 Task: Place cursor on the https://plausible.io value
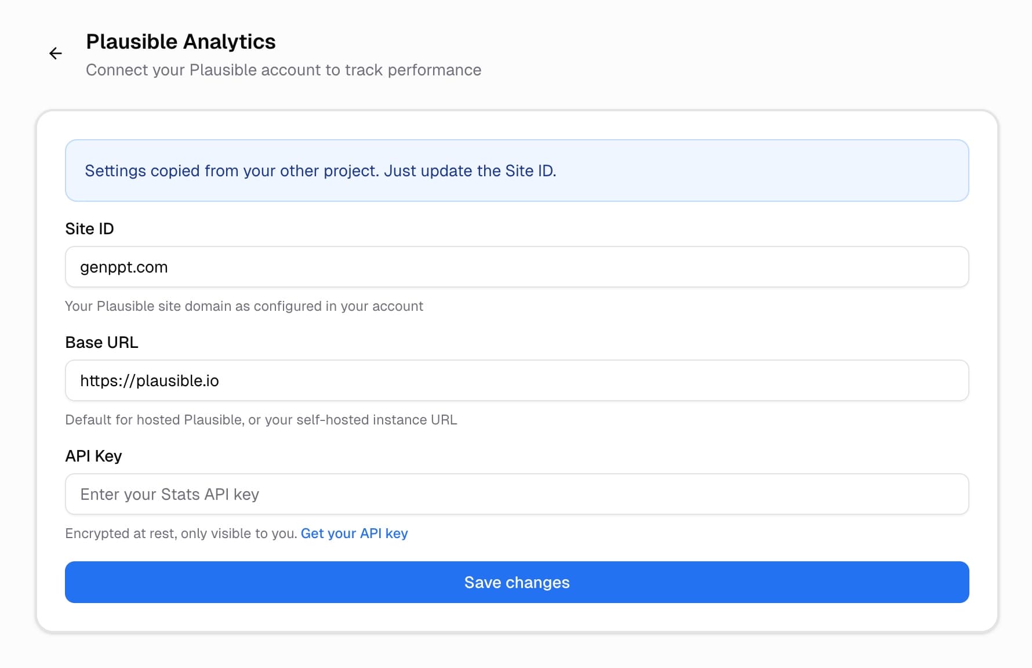(149, 381)
